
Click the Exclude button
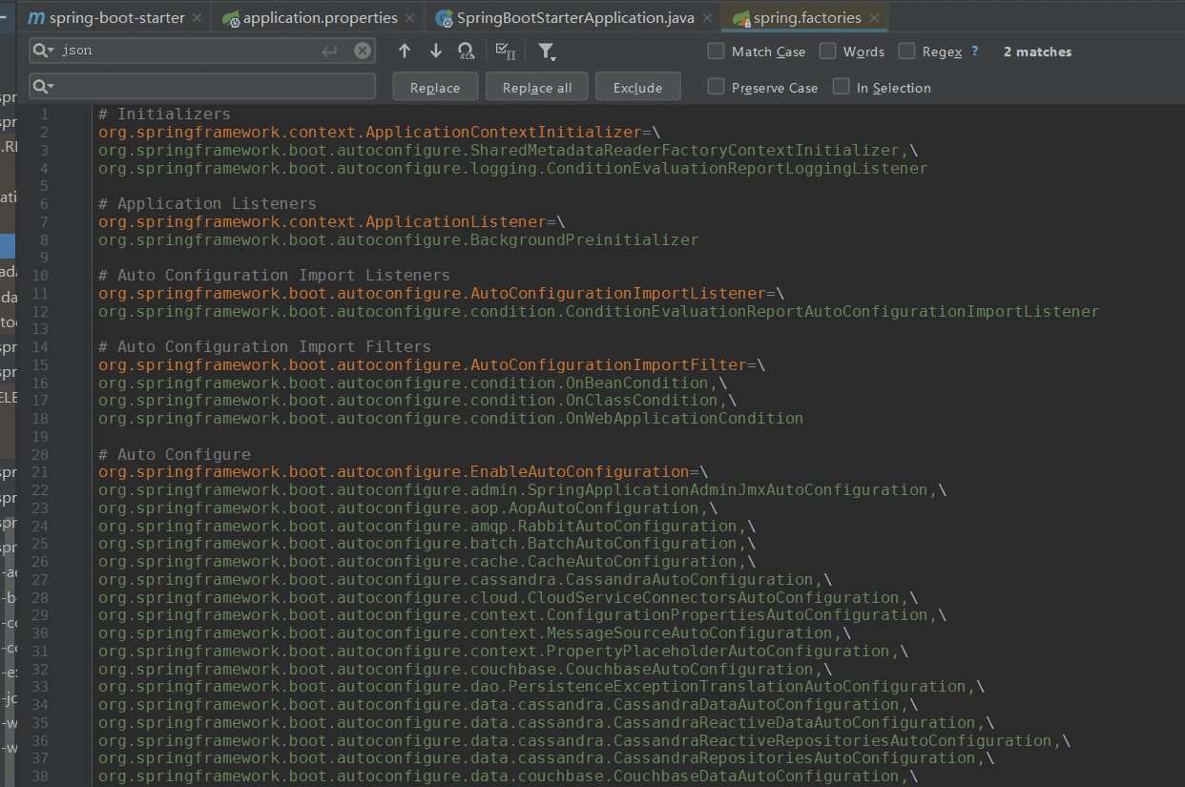[637, 88]
